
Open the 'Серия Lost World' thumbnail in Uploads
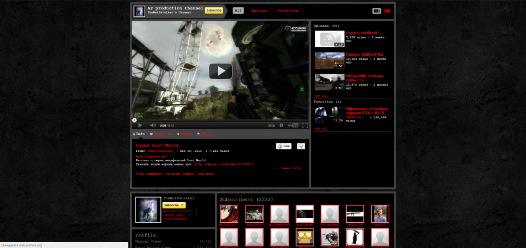[x=329, y=39]
